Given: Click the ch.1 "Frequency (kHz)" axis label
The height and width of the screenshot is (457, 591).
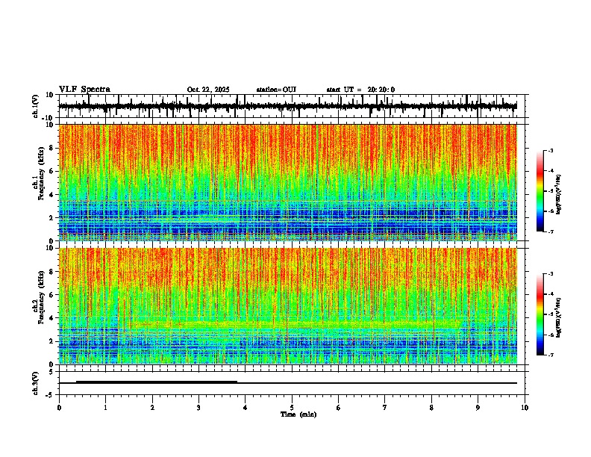Looking at the screenshot, I should (x=41, y=173).
